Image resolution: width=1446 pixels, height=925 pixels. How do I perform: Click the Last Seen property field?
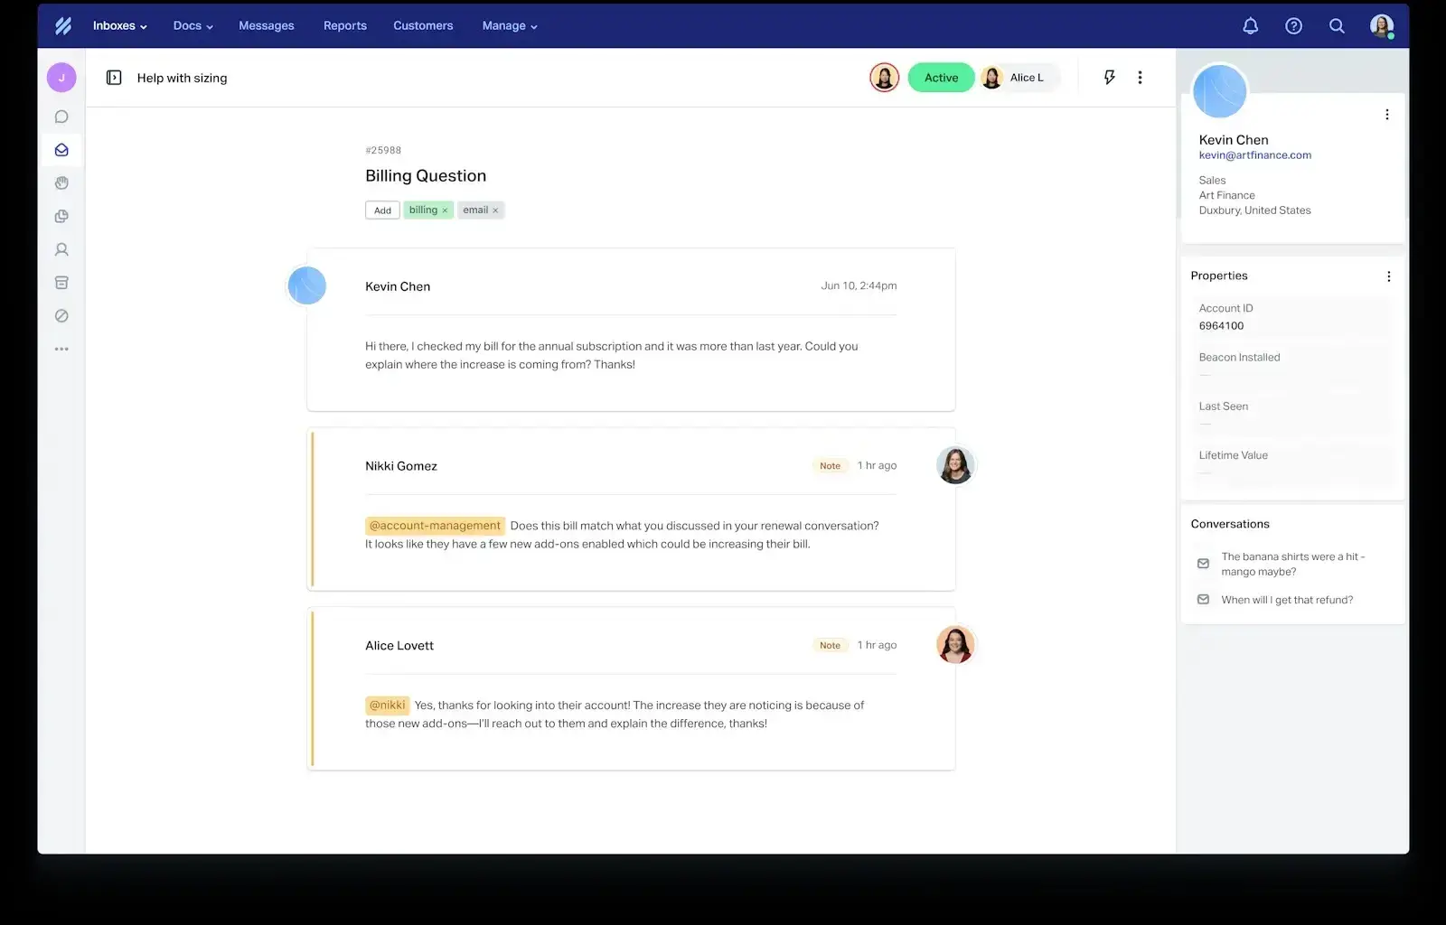tap(1292, 414)
